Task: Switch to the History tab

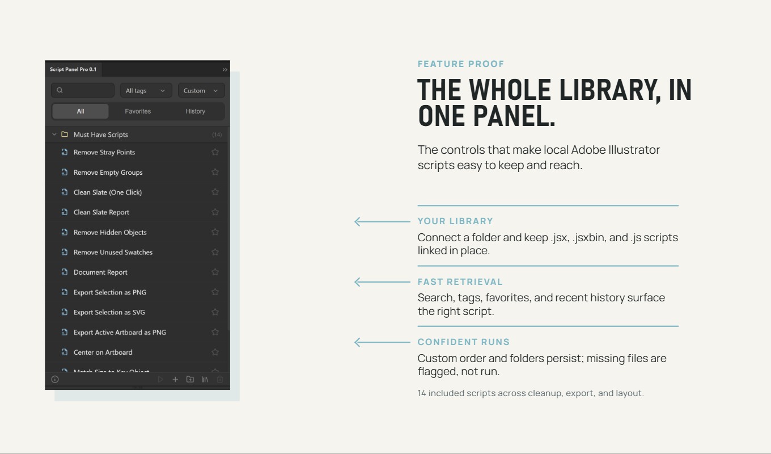Action: (195, 111)
